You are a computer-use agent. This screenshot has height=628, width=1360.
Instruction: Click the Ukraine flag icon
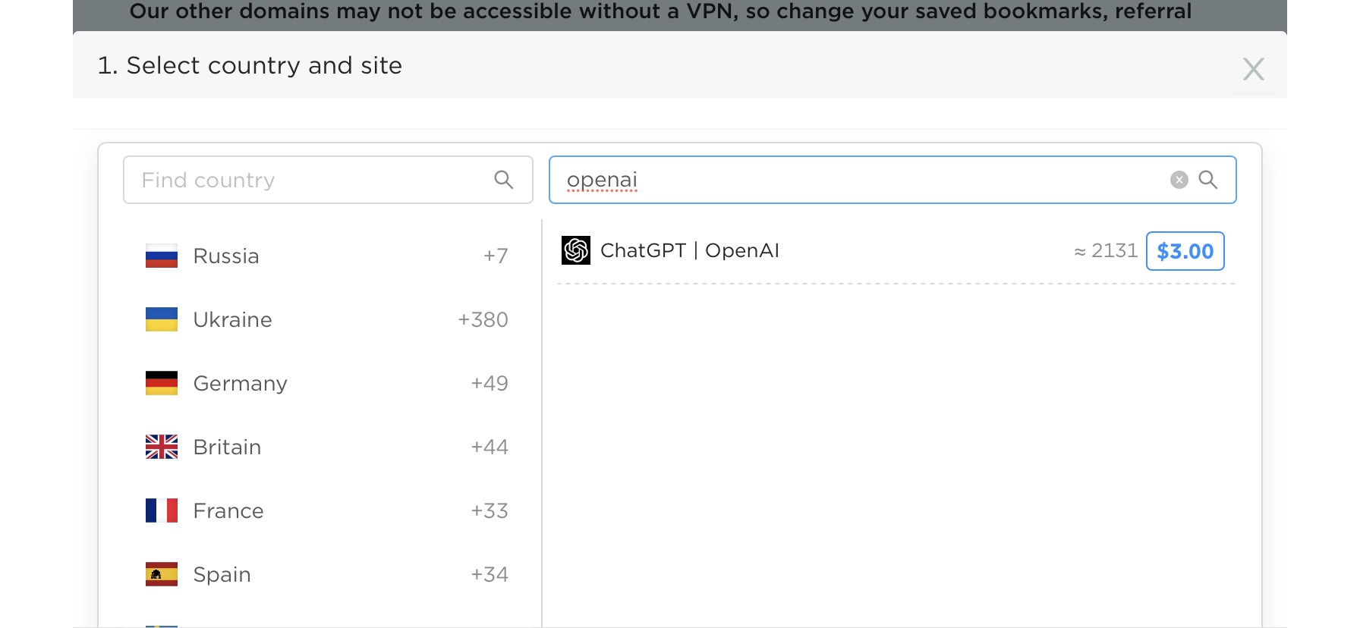coord(162,319)
